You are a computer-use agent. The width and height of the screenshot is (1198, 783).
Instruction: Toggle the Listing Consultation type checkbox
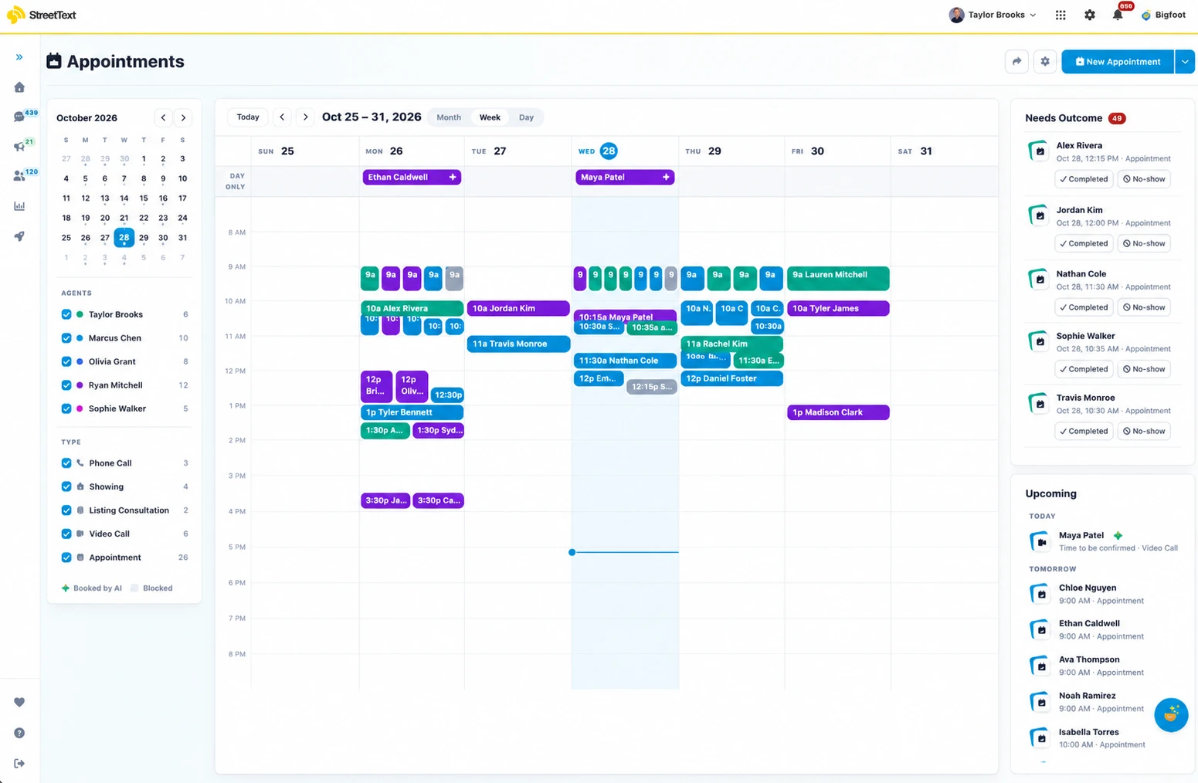(66, 510)
